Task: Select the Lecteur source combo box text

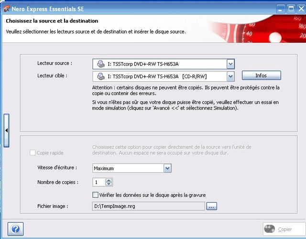Action: (143, 64)
